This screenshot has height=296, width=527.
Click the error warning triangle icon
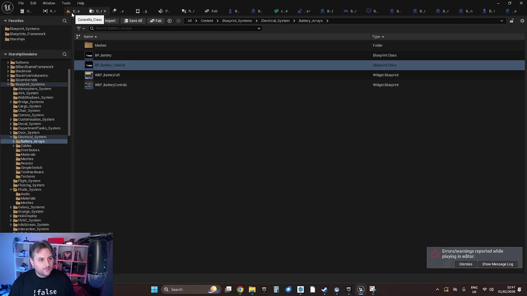pyautogui.click(x=435, y=253)
